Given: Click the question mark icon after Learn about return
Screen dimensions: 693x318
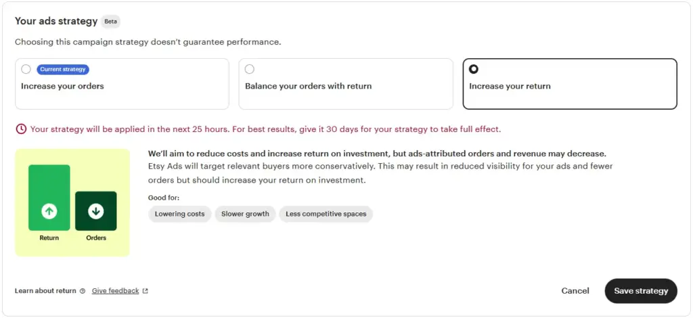Looking at the screenshot, I should click(83, 291).
